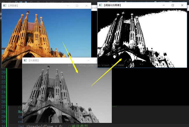Select the 【源图像】 title bar text
The image size is (189, 127).
(x=13, y=6)
